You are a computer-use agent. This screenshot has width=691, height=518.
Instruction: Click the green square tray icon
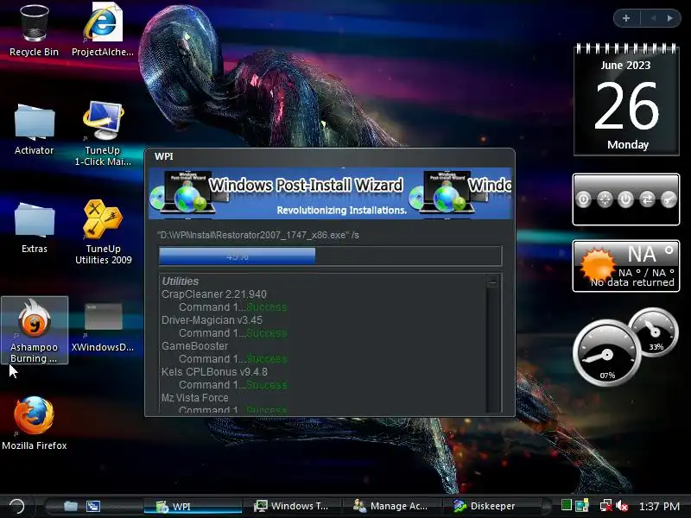pyautogui.click(x=567, y=506)
